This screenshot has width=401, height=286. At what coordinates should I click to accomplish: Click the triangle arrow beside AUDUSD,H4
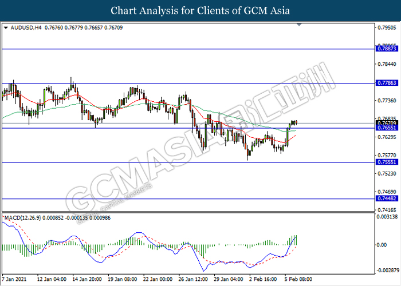click(6, 27)
